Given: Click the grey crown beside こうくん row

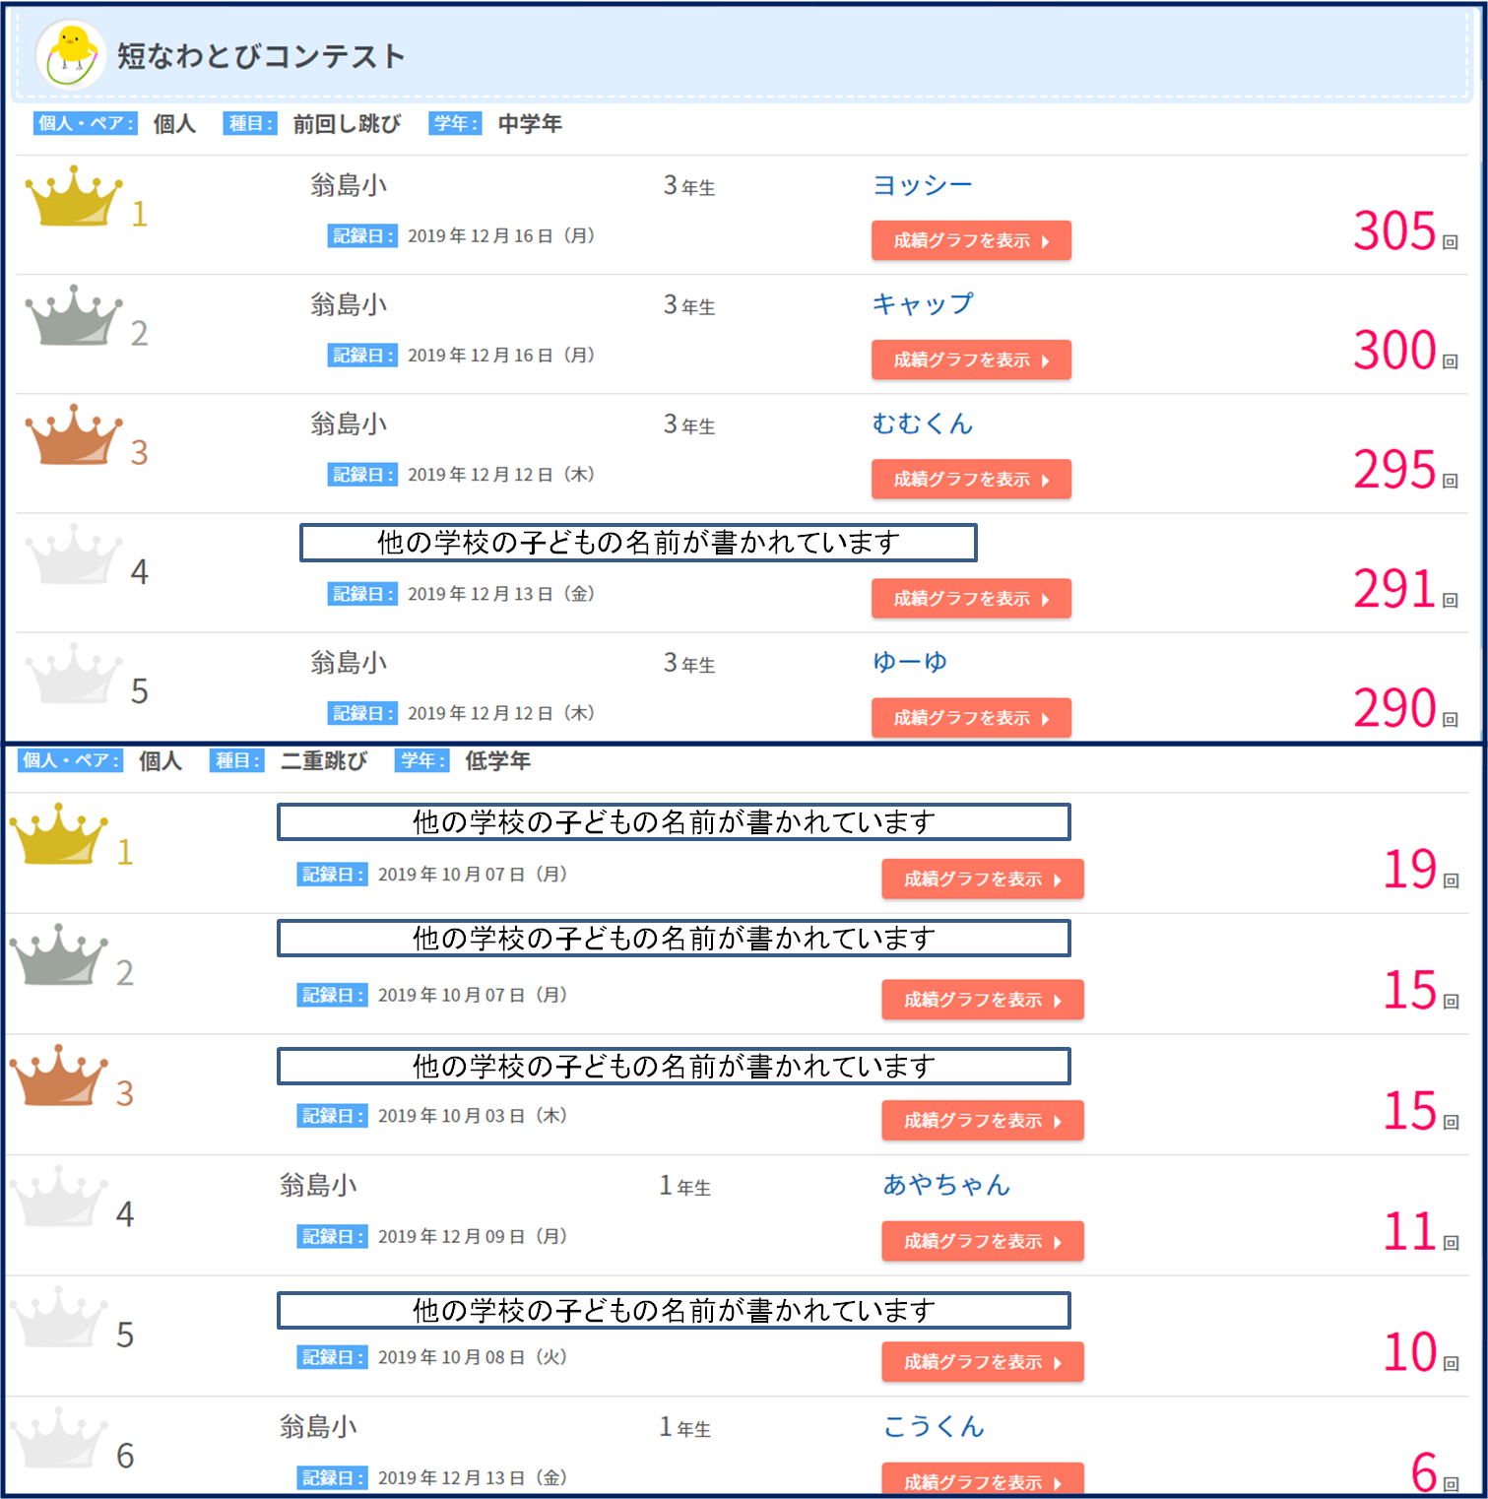Looking at the screenshot, I should 59,1437.
